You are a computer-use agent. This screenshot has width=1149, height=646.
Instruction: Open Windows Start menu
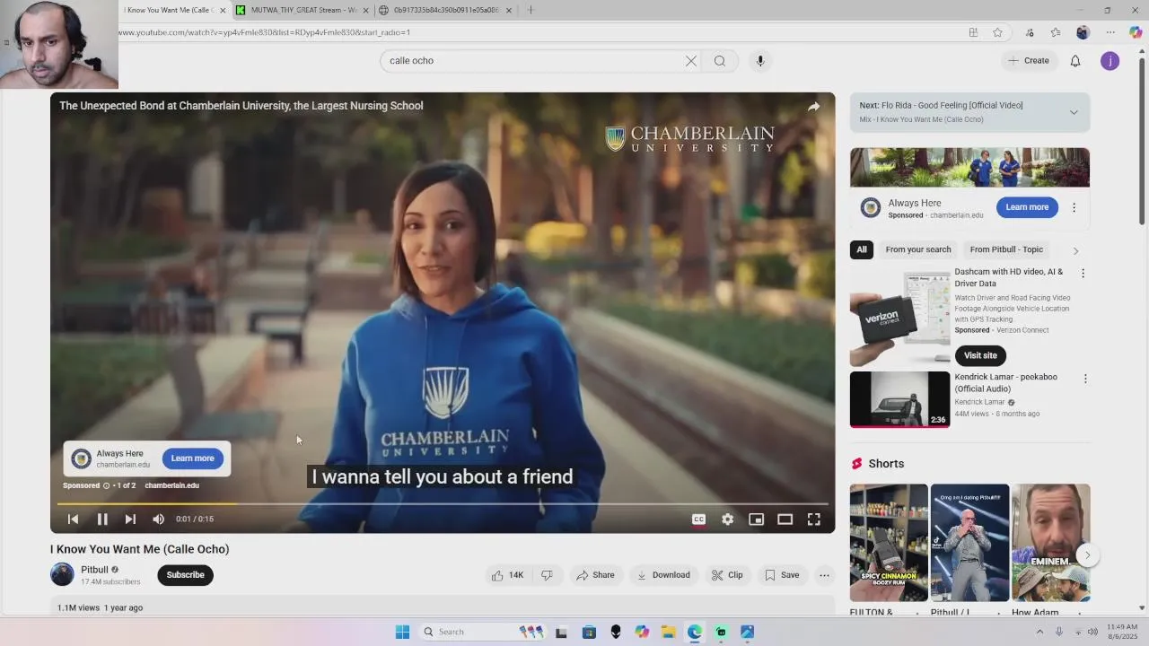(402, 632)
